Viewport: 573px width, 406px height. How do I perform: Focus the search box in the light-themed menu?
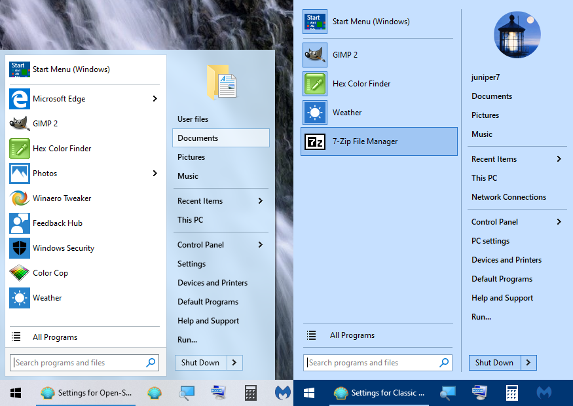click(x=84, y=363)
